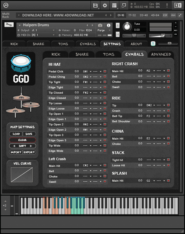Select rack page 01-16 button
The height and width of the screenshot is (234, 185).
coord(121,15)
